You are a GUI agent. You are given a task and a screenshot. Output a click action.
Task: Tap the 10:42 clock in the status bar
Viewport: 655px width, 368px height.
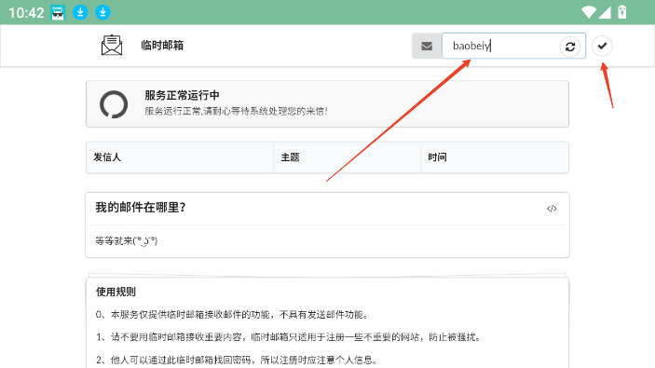point(26,13)
